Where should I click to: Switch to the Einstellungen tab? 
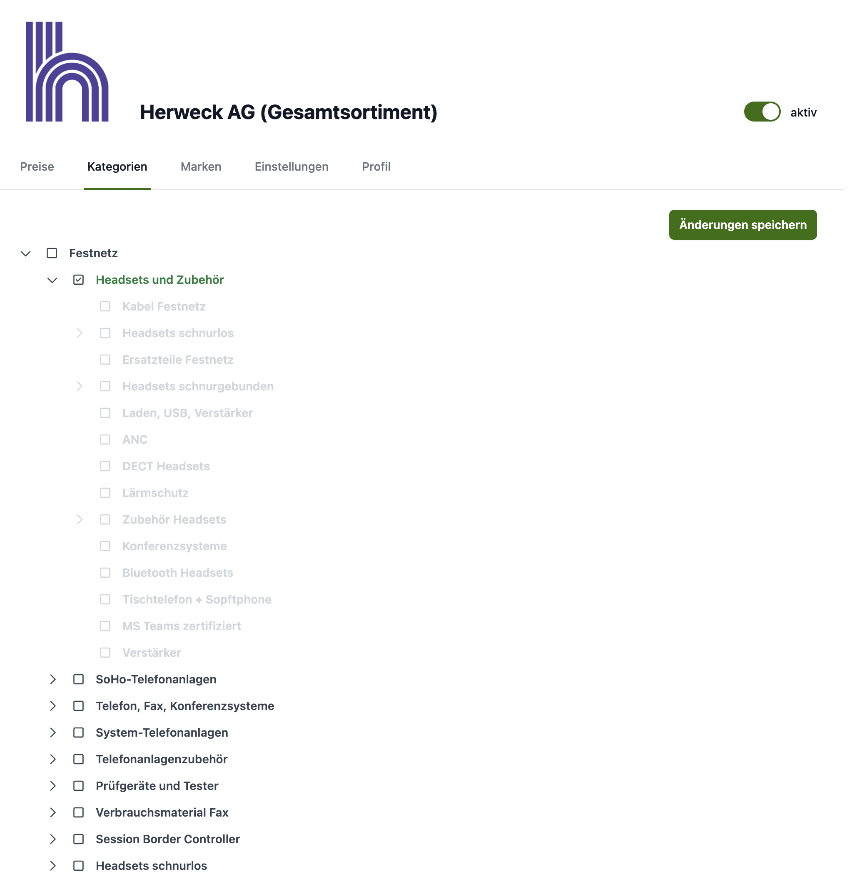(291, 166)
